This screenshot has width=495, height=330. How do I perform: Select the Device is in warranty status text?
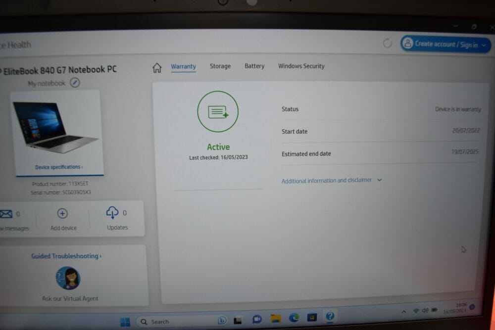tap(458, 109)
